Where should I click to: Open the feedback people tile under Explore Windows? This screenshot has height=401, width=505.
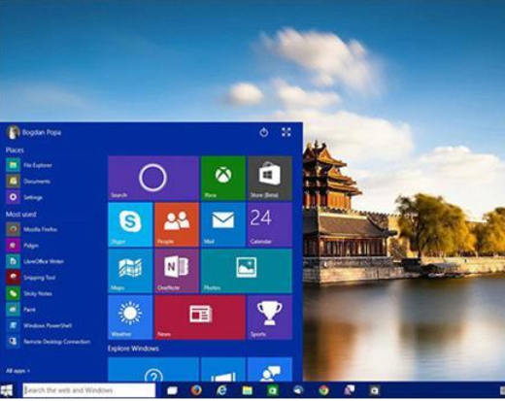(270, 370)
